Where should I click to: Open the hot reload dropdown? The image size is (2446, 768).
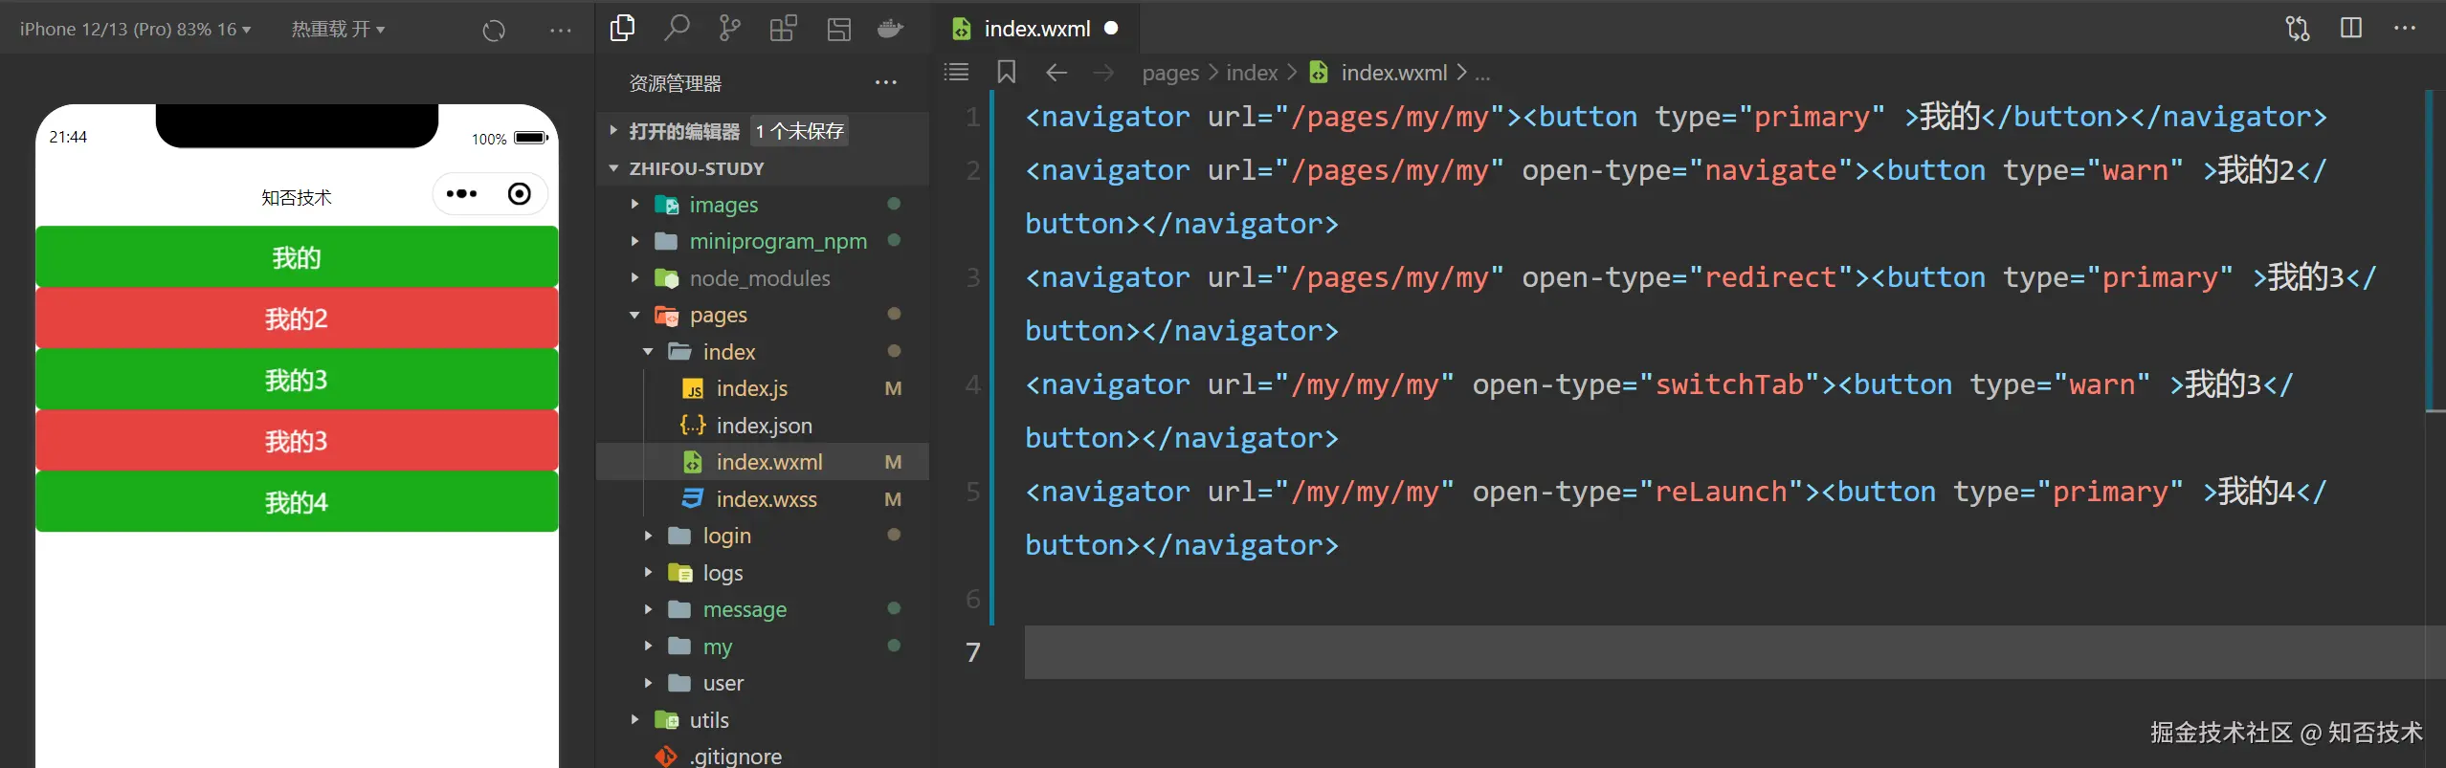(x=338, y=30)
